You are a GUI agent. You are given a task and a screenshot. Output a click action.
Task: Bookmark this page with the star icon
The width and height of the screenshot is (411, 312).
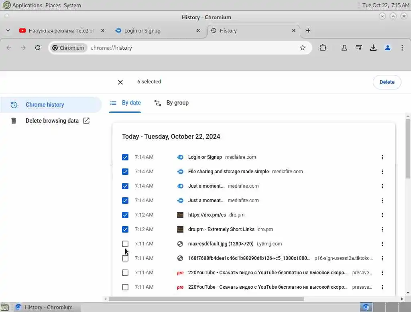[303, 48]
